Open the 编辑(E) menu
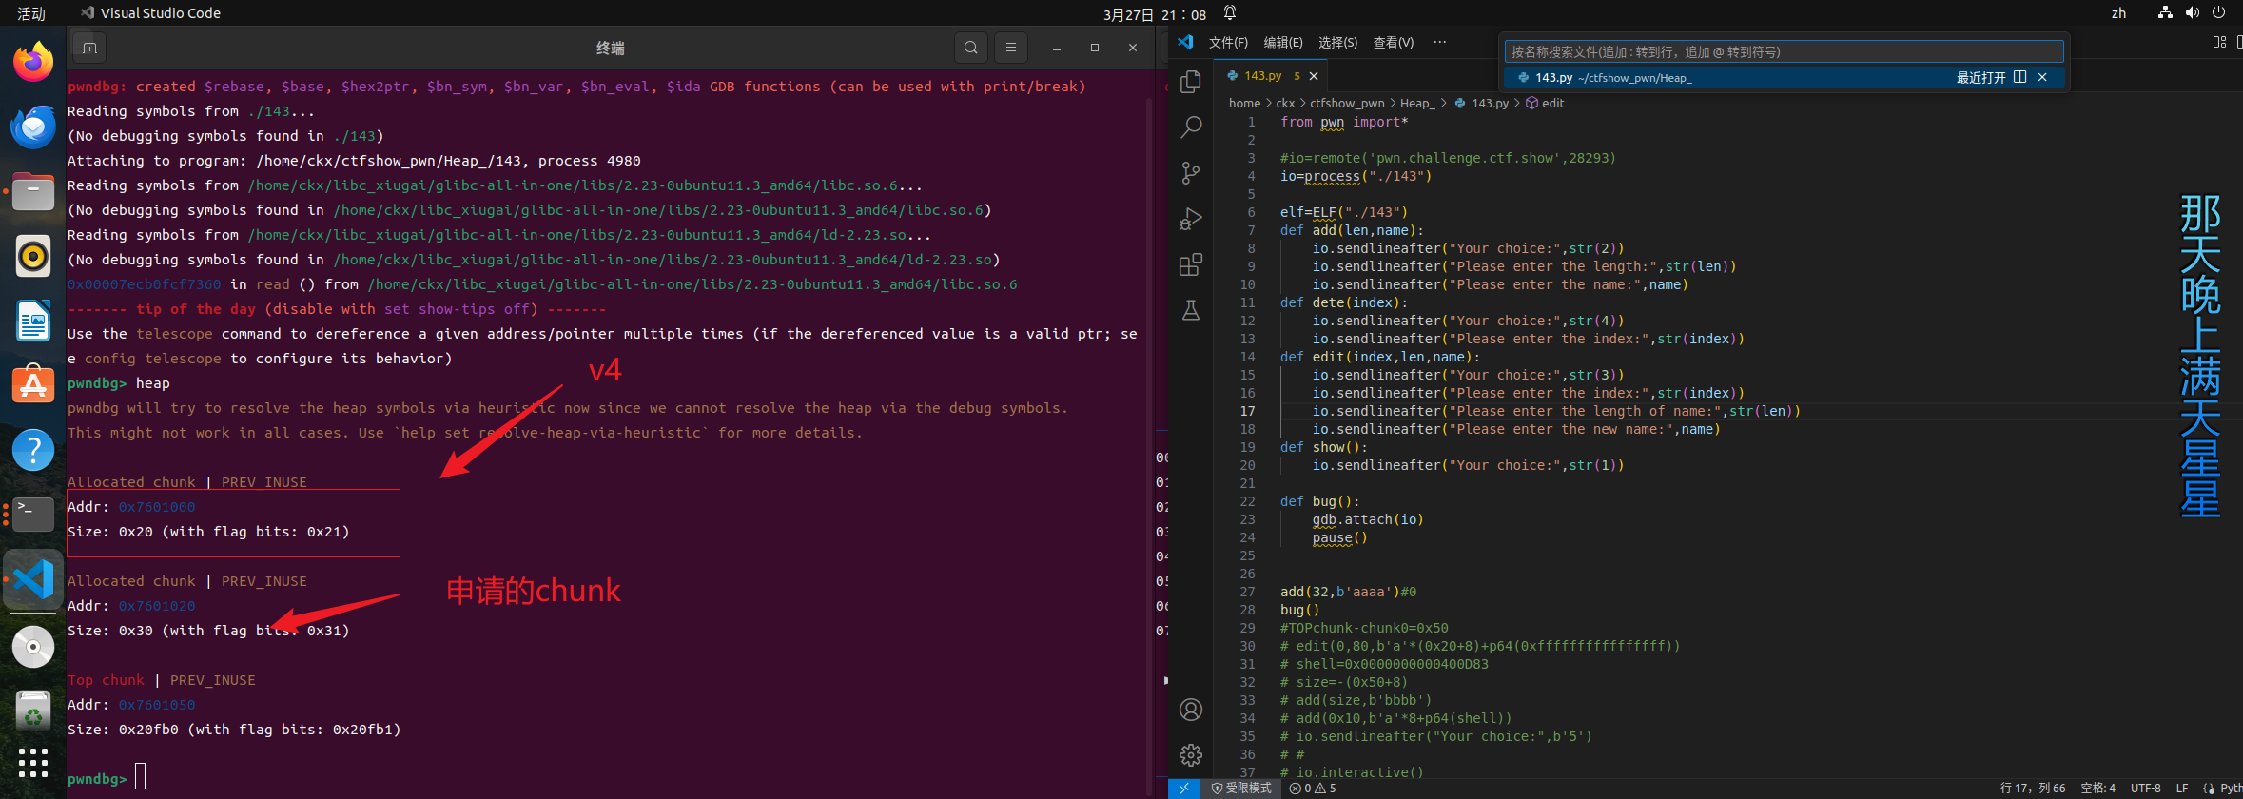The width and height of the screenshot is (2243, 799). point(1283,42)
